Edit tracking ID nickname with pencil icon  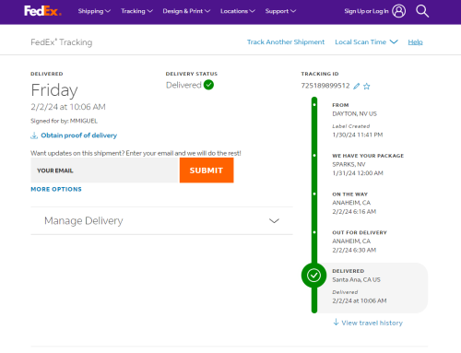coord(357,86)
